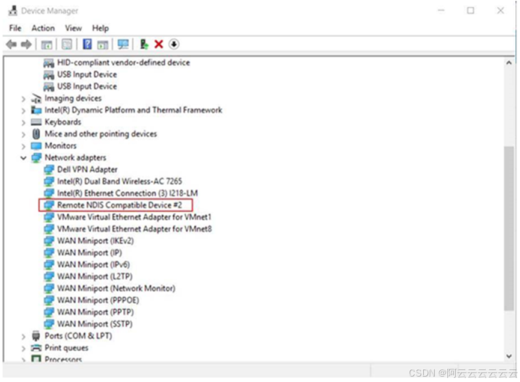
Task: Collapse the Network adapters category
Action: [x=23, y=158]
